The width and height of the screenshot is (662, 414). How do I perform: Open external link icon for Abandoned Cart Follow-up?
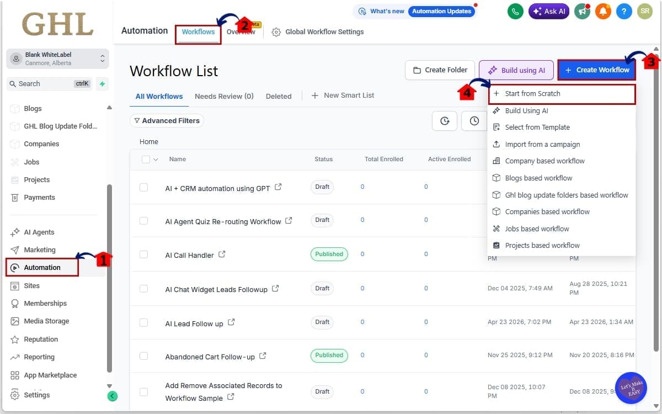tap(263, 356)
